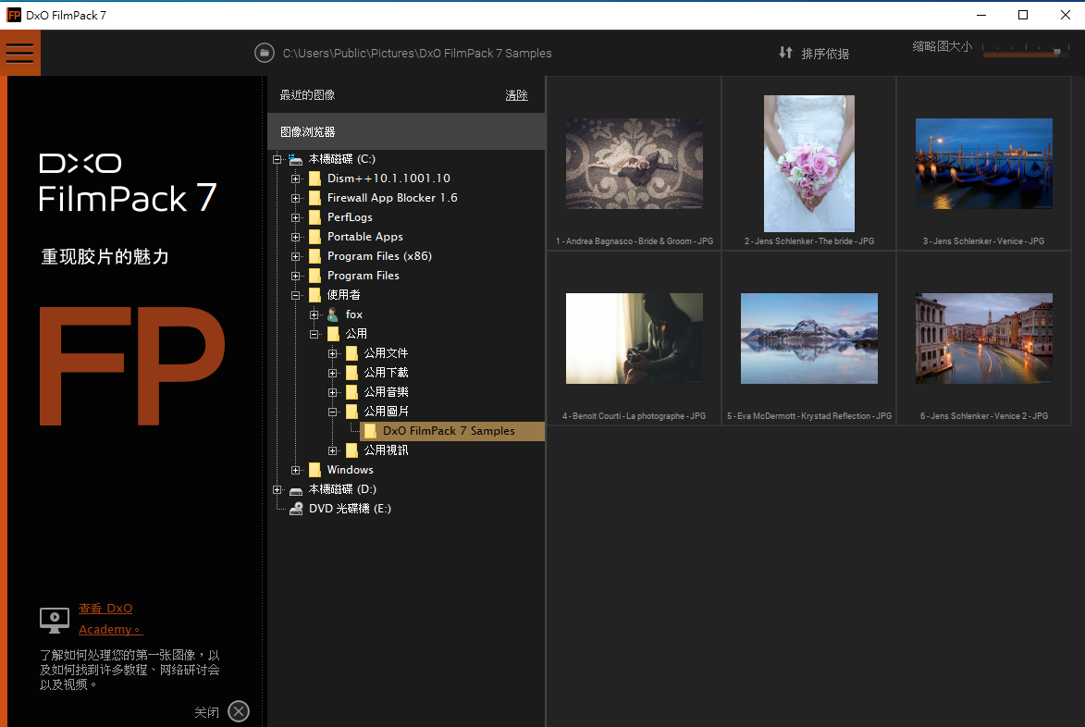Expand the Windows folder node
Screen dimensions: 1085x727
pyautogui.click(x=295, y=470)
